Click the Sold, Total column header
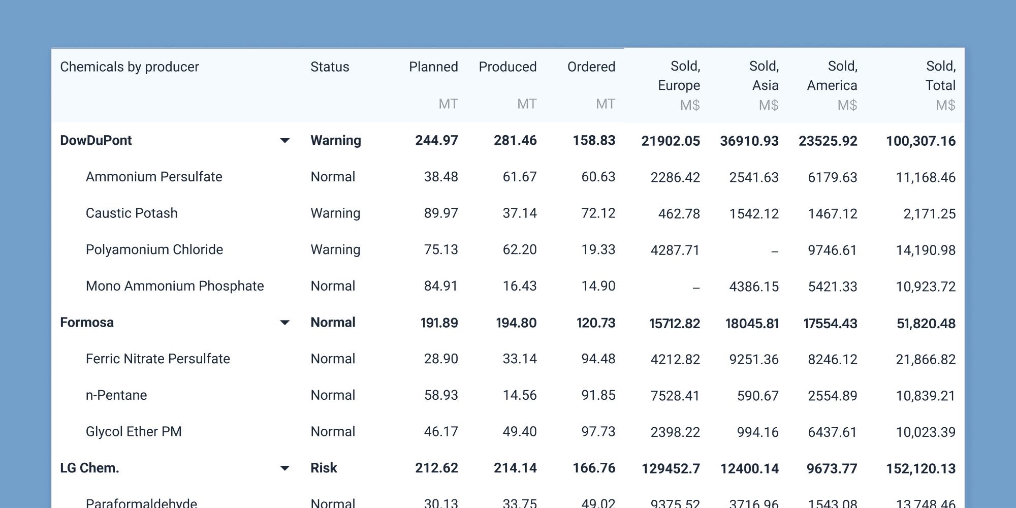Screen dimensions: 1016x508 click(940, 76)
